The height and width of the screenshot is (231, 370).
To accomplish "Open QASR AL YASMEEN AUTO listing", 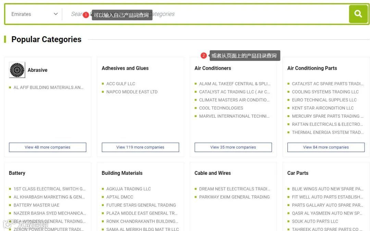I will click(327, 213).
